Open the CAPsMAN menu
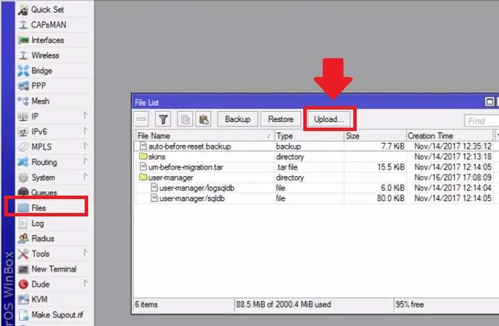The image size is (499, 326). coord(49,25)
